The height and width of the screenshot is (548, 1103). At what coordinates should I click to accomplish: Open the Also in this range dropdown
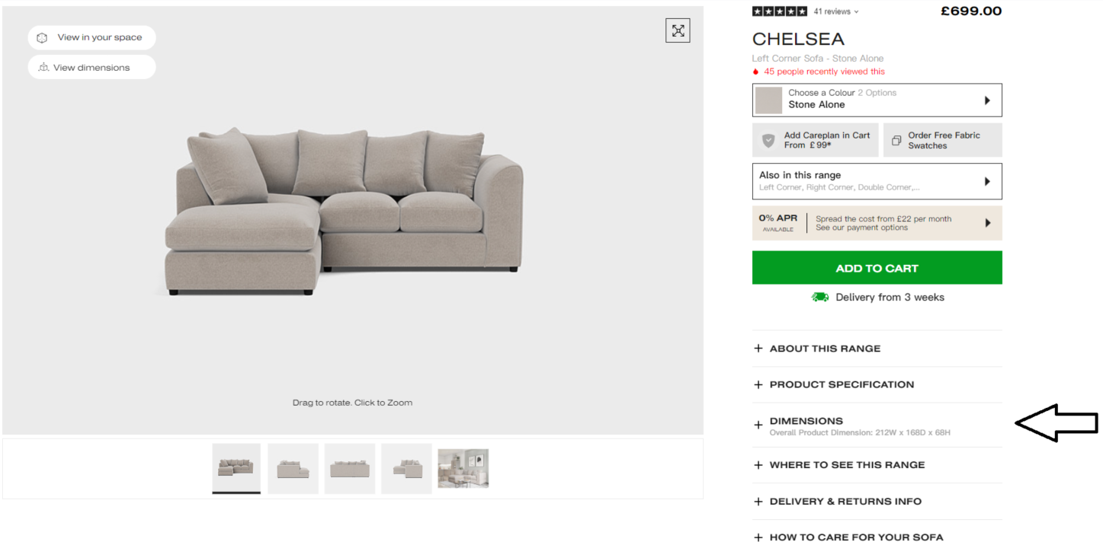point(877,181)
